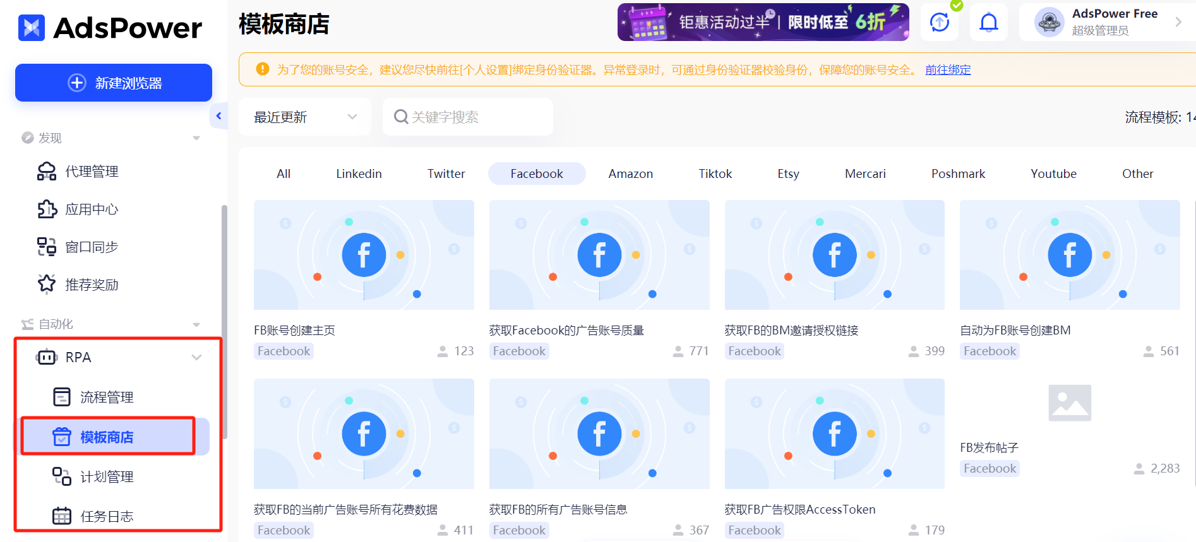The width and height of the screenshot is (1196, 542).
Task: Click the RPA robot icon
Action: pos(47,357)
